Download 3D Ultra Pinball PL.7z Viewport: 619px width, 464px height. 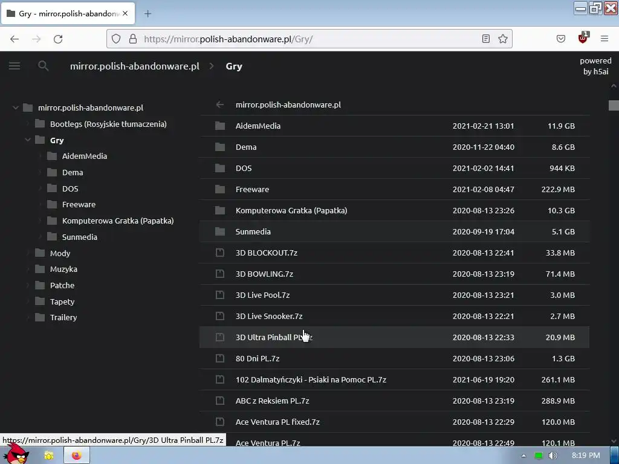[x=274, y=337]
